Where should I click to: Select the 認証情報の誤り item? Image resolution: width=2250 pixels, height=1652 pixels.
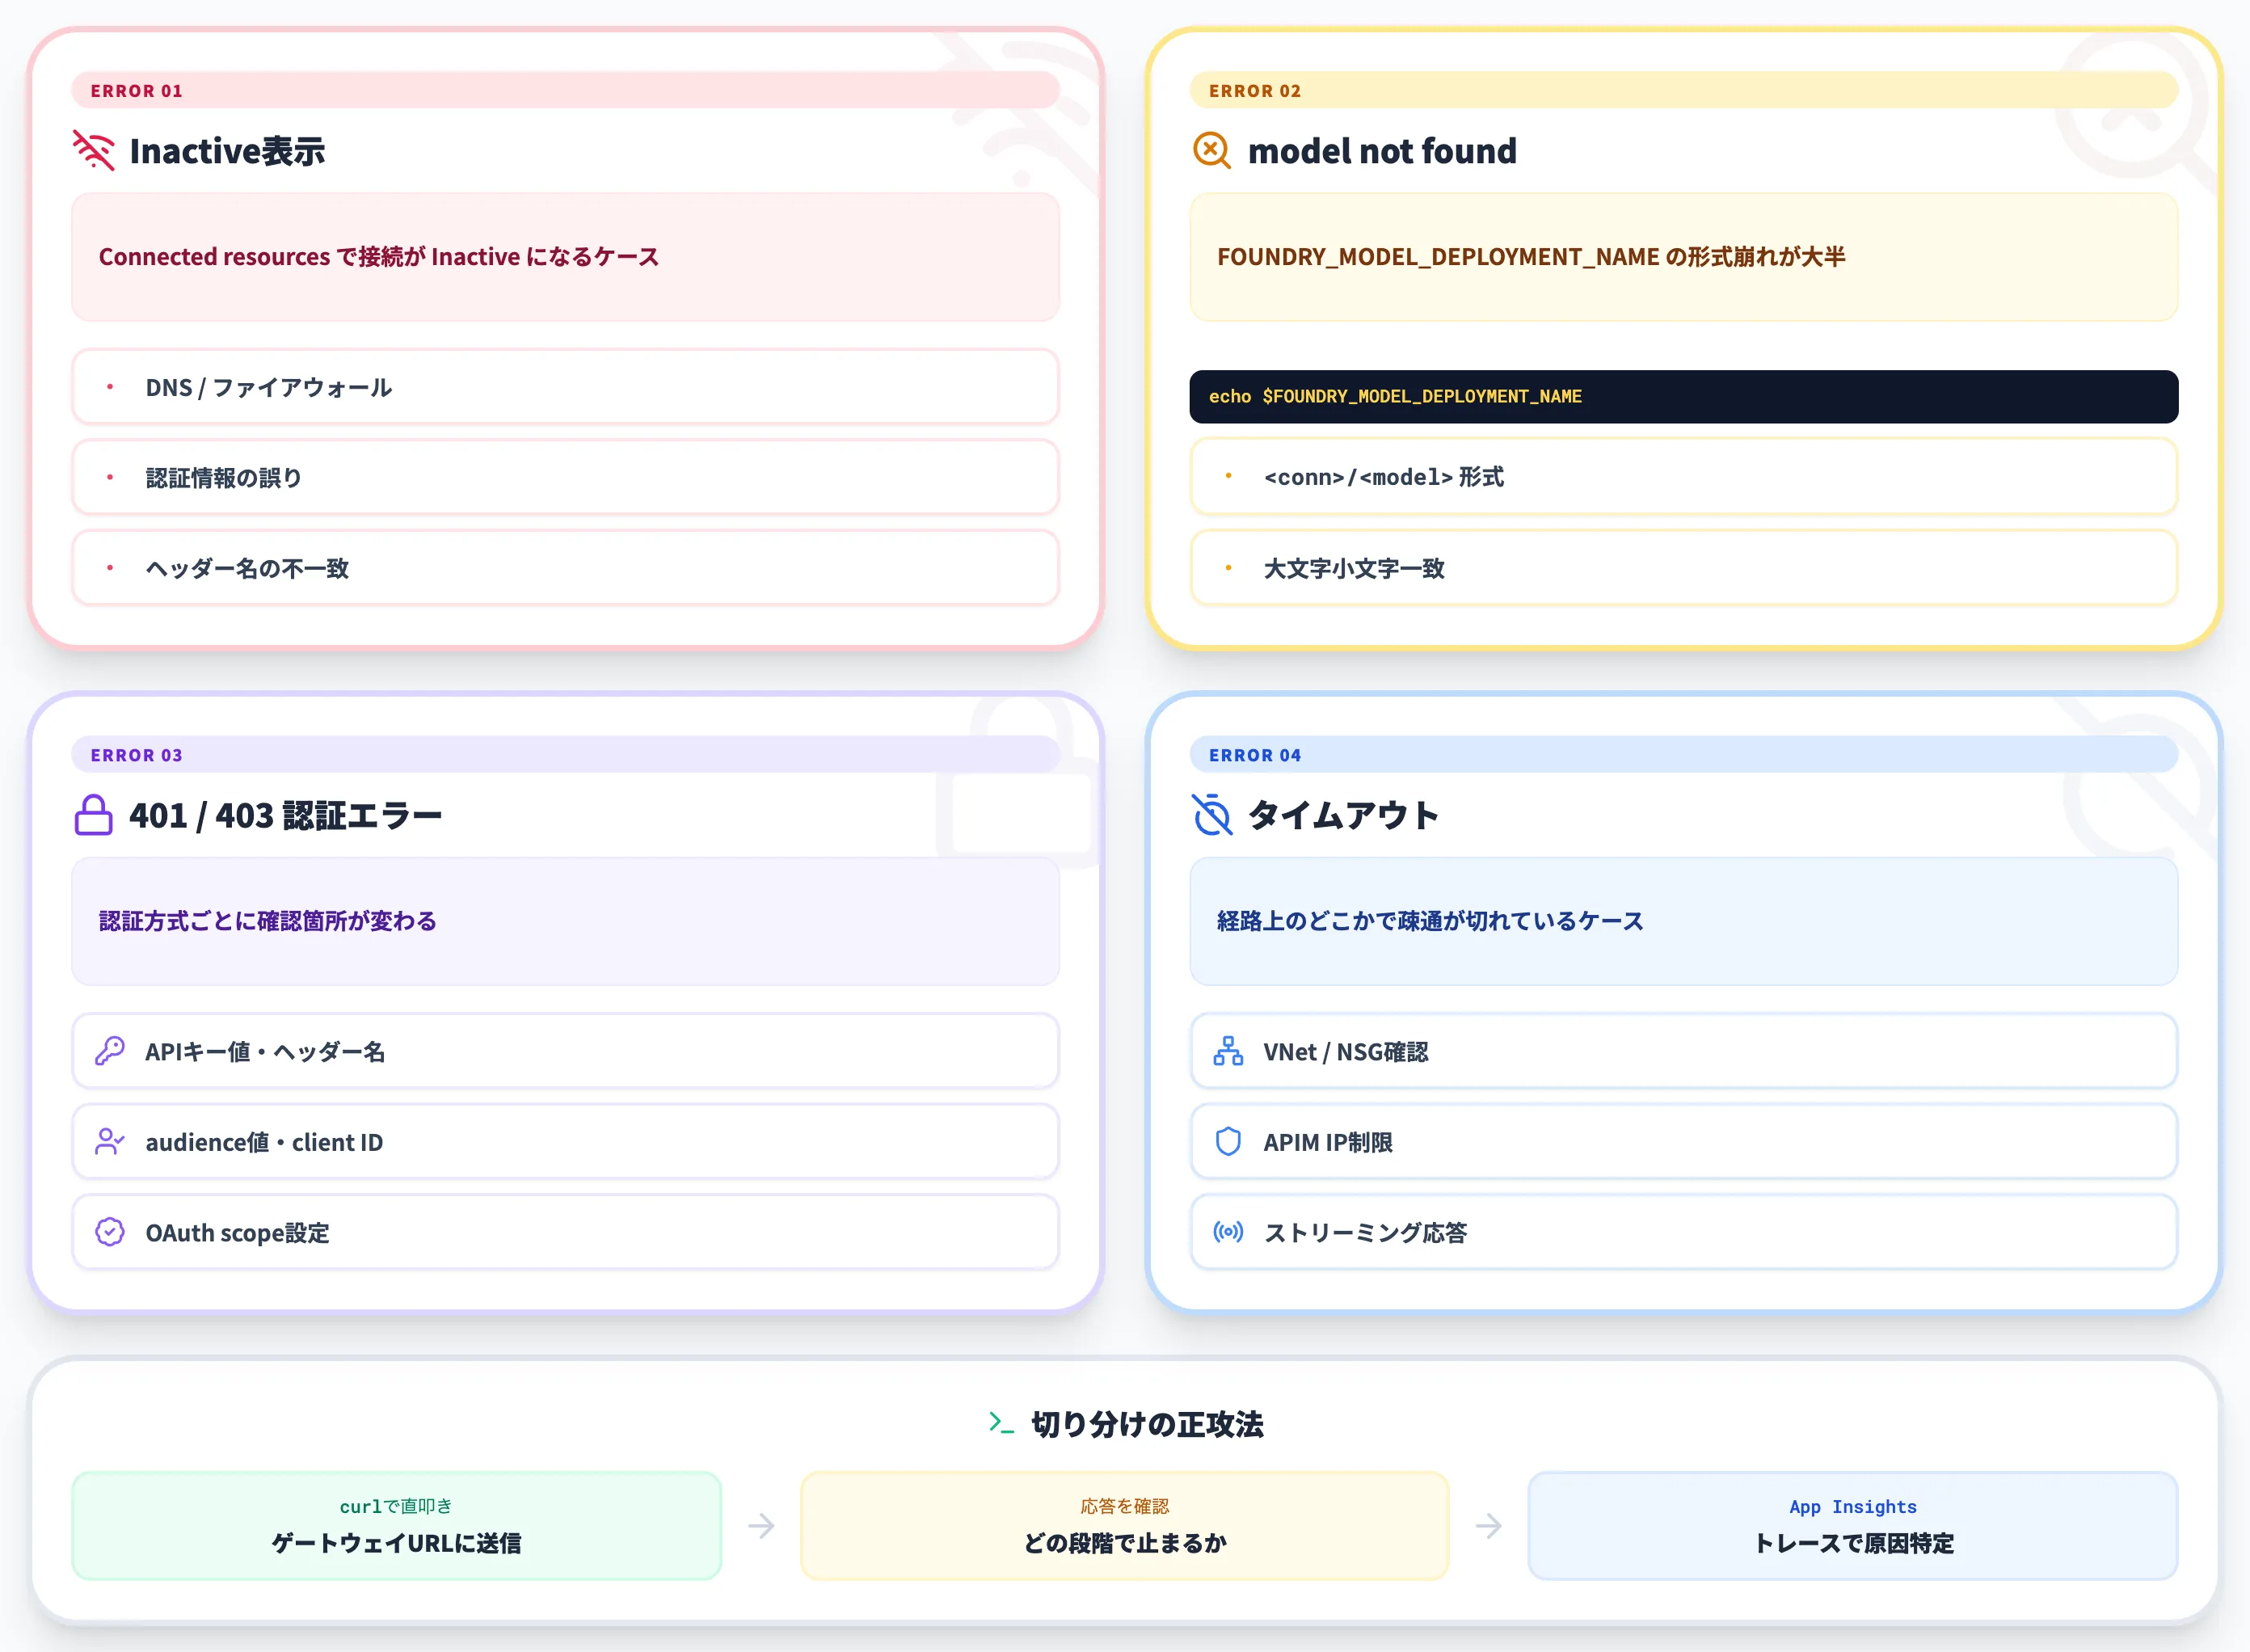(x=565, y=477)
